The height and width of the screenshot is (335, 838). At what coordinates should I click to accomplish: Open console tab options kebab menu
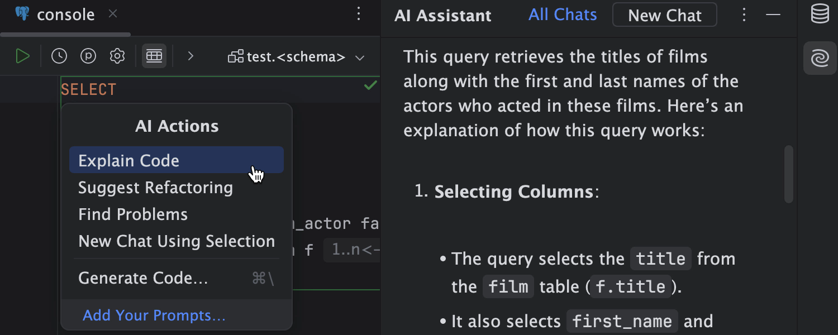(359, 15)
